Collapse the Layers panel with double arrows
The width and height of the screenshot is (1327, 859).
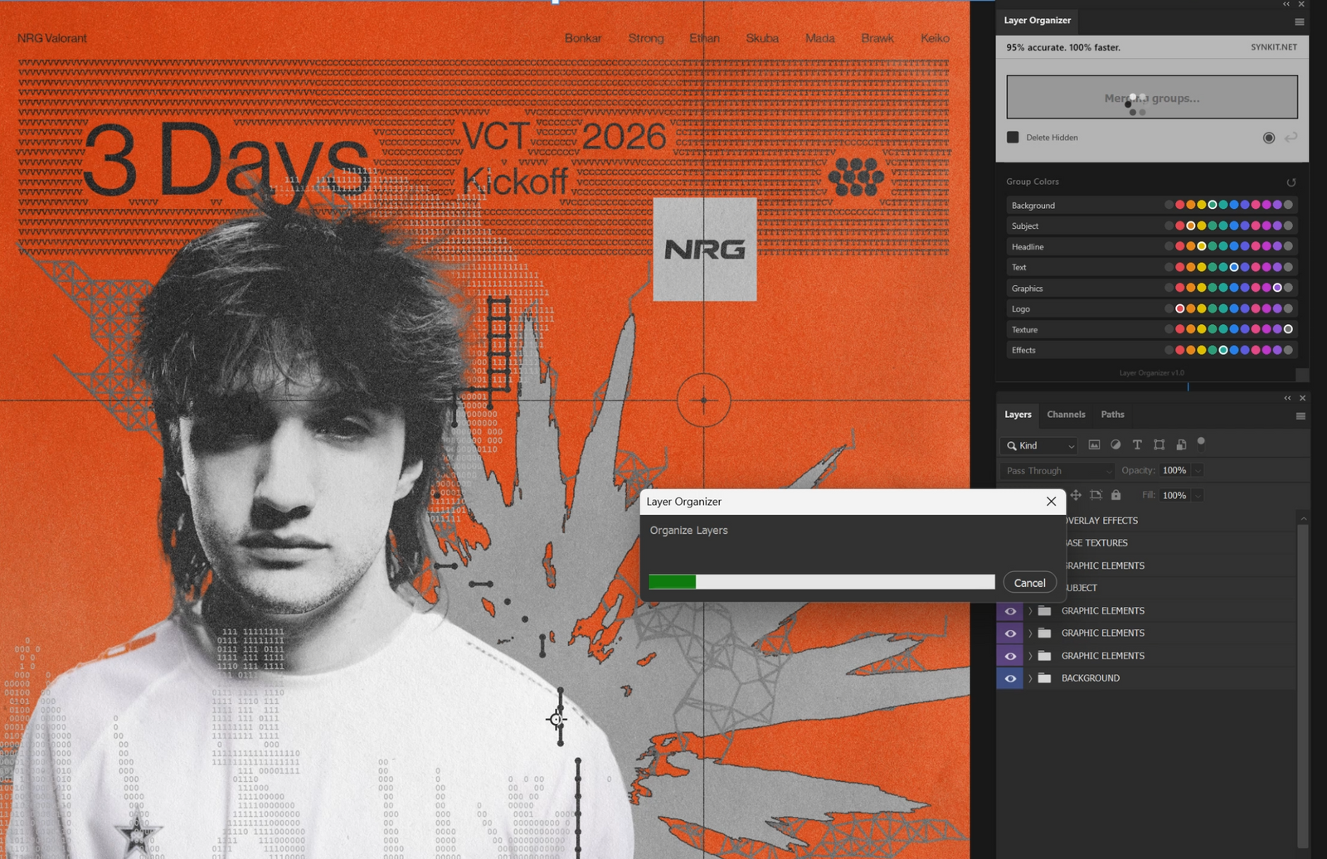(x=1287, y=398)
